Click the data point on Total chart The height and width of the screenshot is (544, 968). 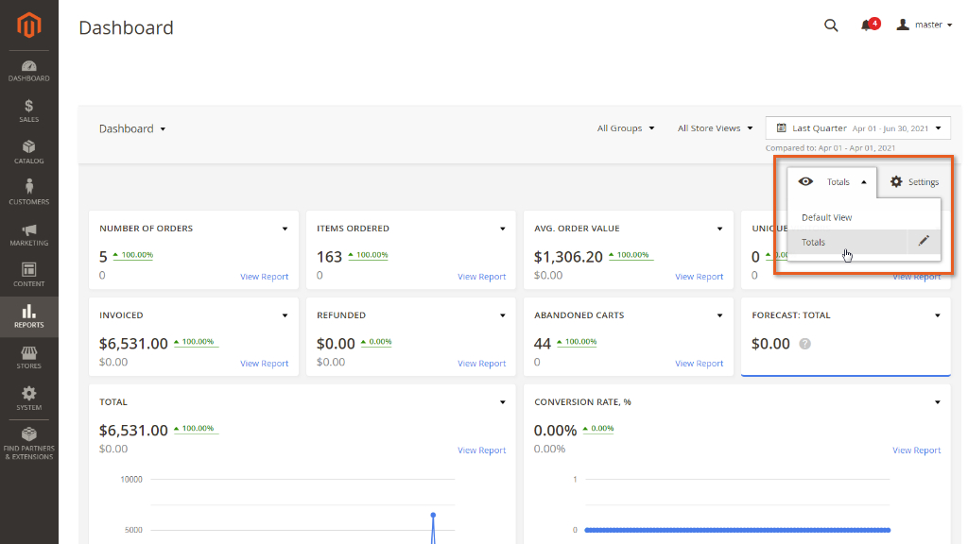click(x=433, y=515)
